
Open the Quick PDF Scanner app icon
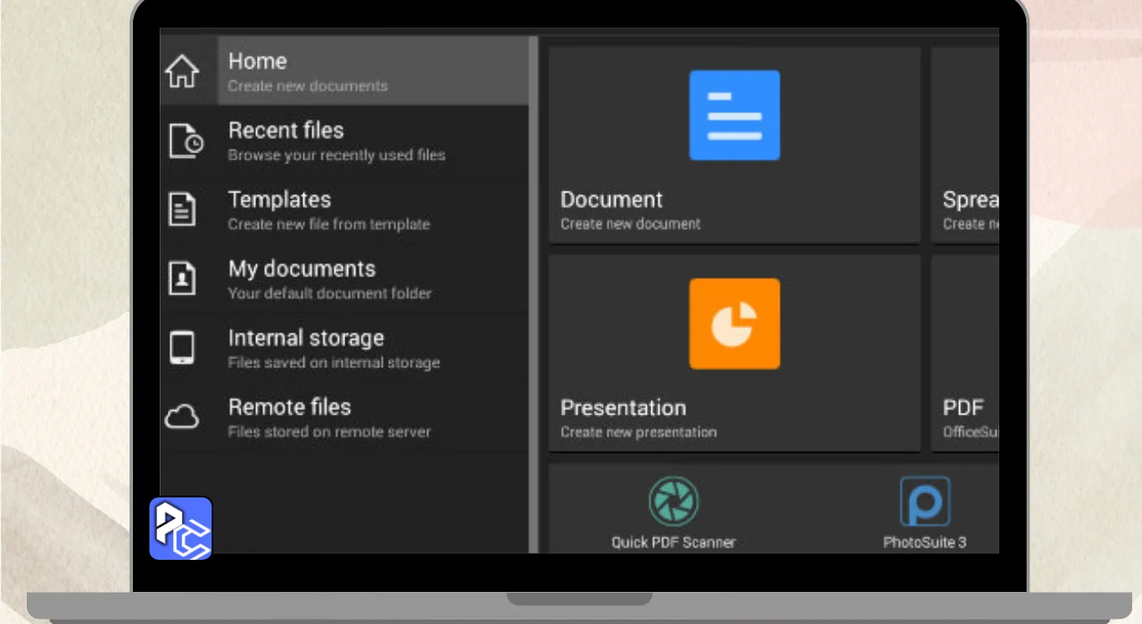(674, 501)
